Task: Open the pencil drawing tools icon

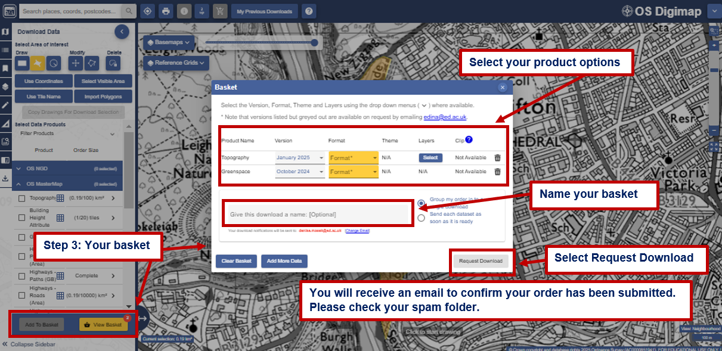Action: 5,105
